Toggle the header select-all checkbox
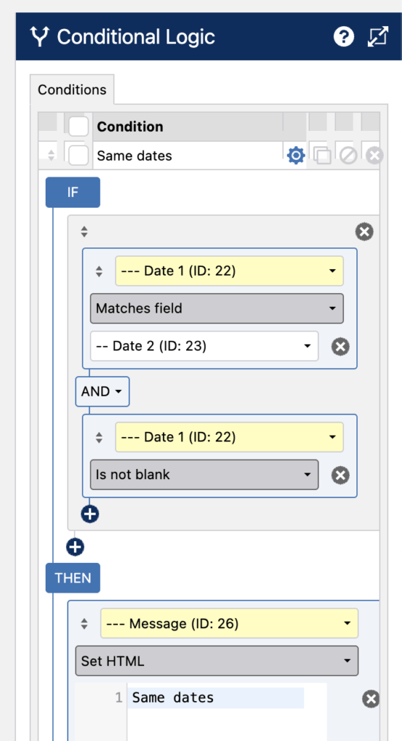 pyautogui.click(x=78, y=127)
